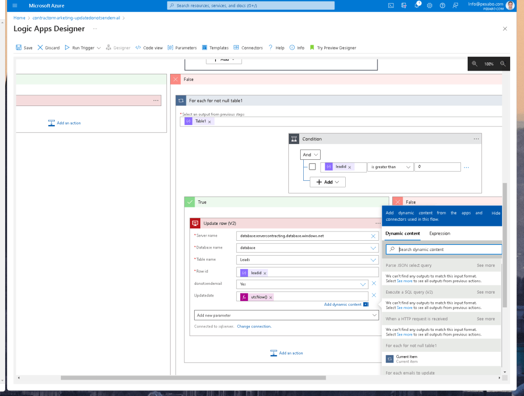Screen dimensions: 524x396
Task: Open contractormarketing-updatedonotsendemail breadcrumb
Action: pyautogui.click(x=76, y=18)
